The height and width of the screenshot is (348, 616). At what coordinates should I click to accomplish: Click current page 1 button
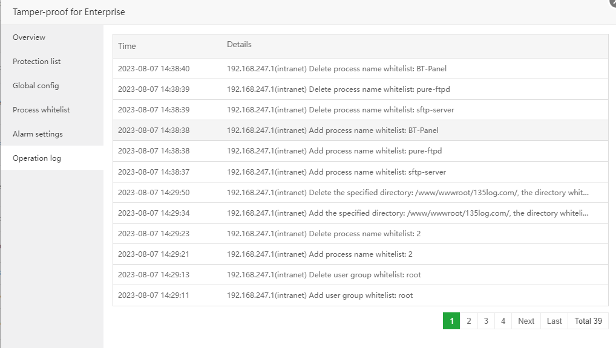click(x=451, y=321)
